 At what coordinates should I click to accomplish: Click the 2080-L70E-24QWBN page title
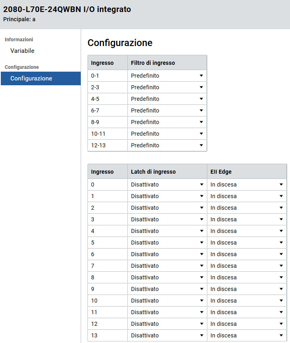(x=67, y=10)
